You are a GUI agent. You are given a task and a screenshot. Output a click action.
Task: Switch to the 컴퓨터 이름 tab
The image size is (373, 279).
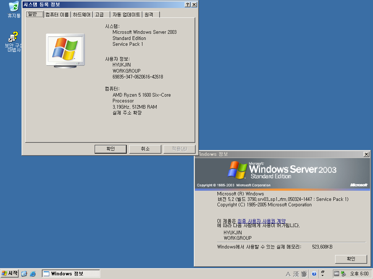click(57, 15)
